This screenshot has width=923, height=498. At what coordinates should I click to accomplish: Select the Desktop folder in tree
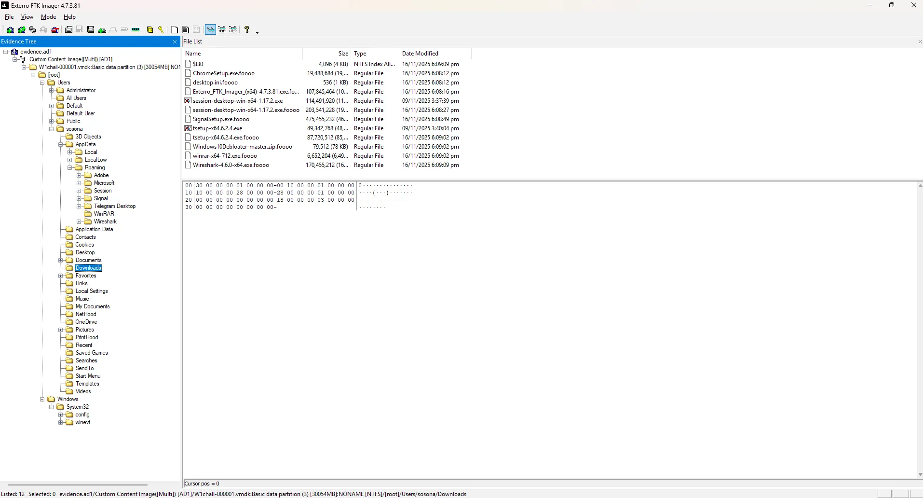(85, 252)
